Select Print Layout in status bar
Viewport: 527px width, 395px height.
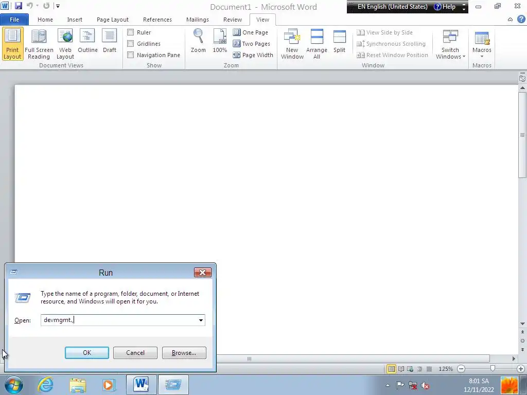click(391, 369)
